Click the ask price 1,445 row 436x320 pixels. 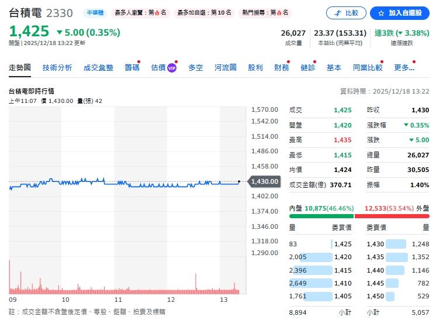coord(398,283)
